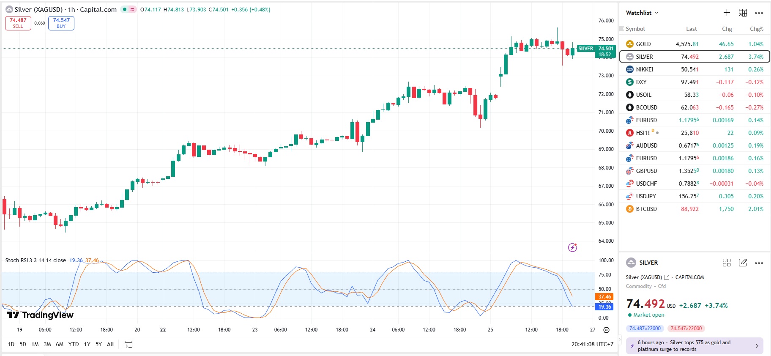Select the 1M time range tab
The image size is (771, 356).
[35, 344]
